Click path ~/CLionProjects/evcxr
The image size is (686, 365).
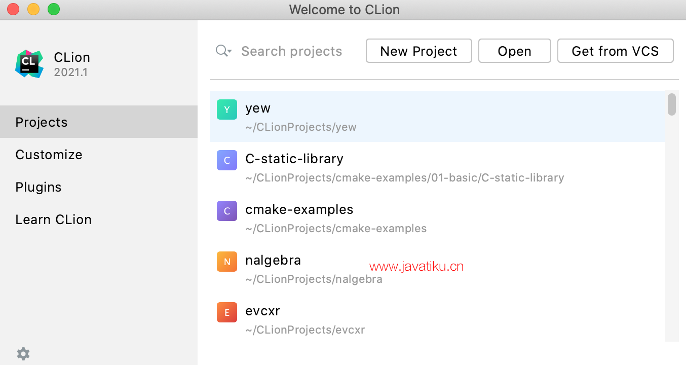point(305,330)
